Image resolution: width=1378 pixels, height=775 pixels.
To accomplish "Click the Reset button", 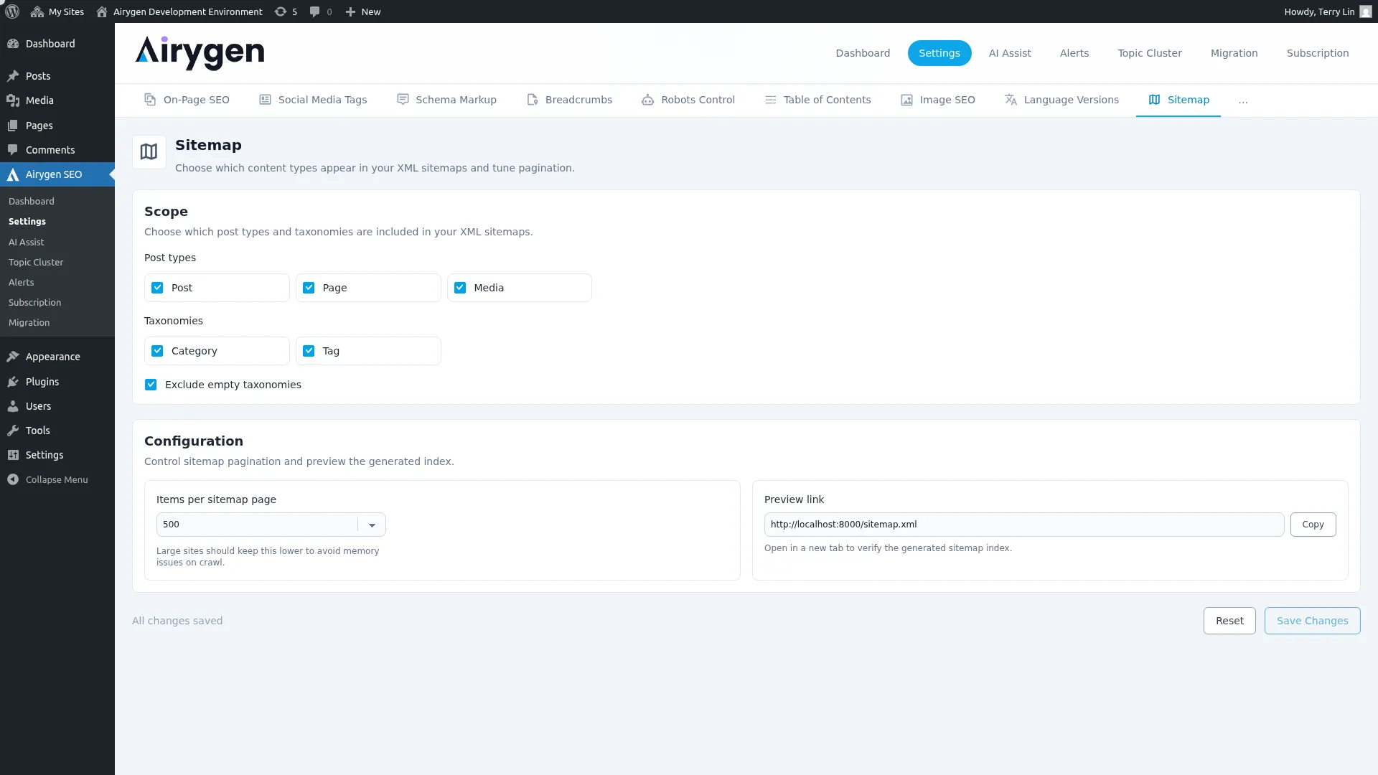I will pos(1229,621).
